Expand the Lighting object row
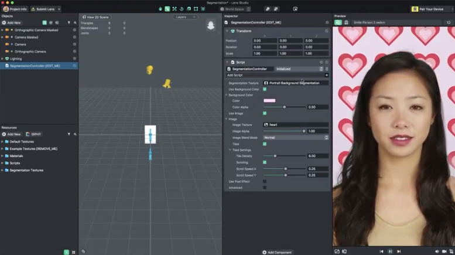Screen dimensions: 455x255 click(x=2, y=59)
